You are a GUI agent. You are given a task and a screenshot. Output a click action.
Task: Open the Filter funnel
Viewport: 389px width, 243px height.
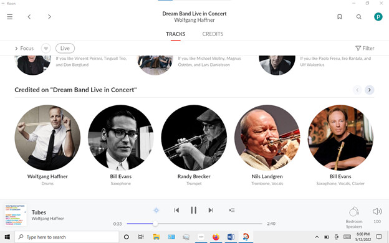click(365, 49)
